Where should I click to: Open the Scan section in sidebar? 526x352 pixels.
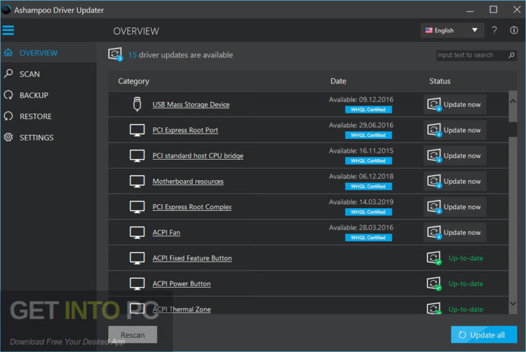(x=49, y=74)
